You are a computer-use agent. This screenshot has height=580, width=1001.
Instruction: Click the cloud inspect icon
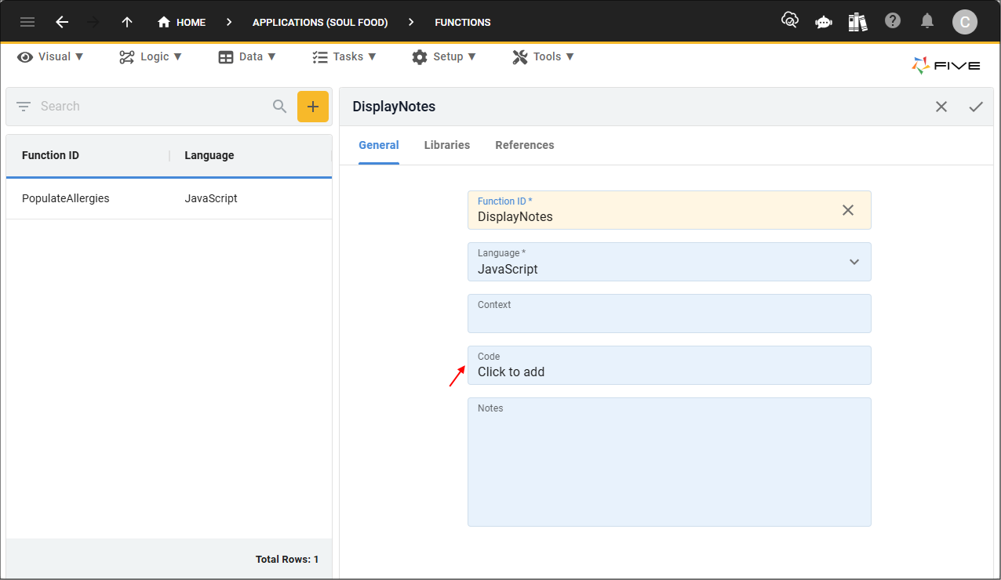click(790, 20)
